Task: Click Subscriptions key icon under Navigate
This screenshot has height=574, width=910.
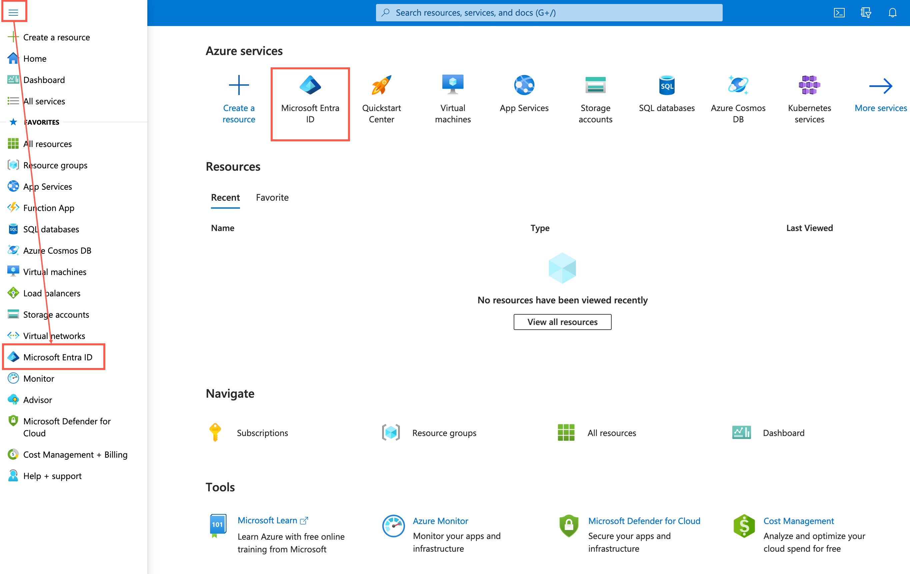Action: click(215, 432)
